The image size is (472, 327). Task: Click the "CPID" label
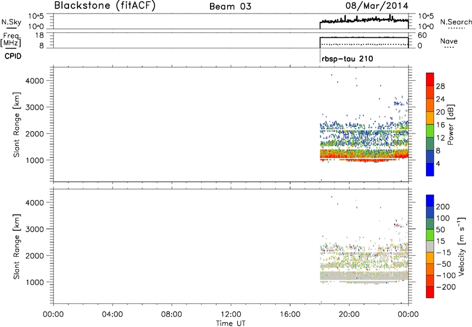tap(13, 56)
